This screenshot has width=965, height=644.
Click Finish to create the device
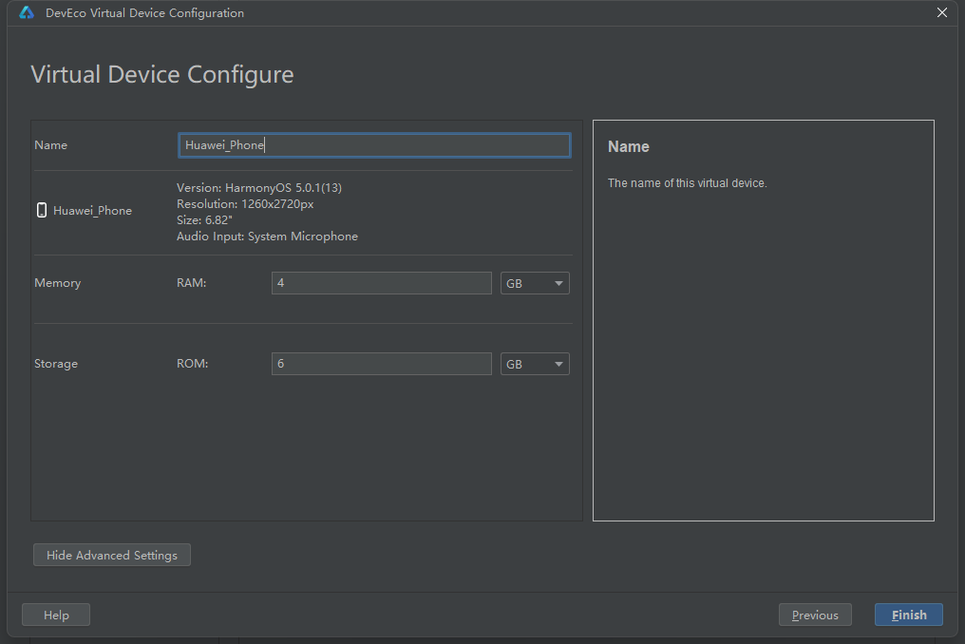coord(908,615)
